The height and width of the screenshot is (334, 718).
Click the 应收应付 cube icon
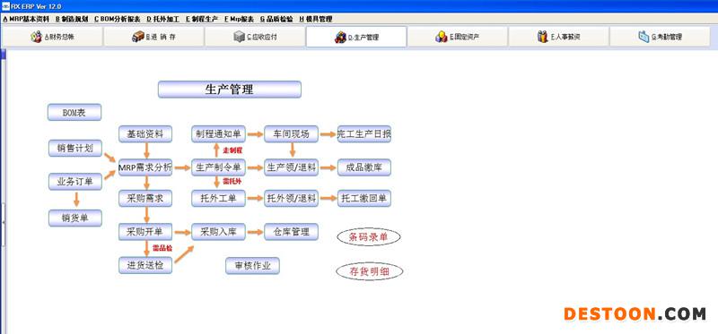(239, 37)
